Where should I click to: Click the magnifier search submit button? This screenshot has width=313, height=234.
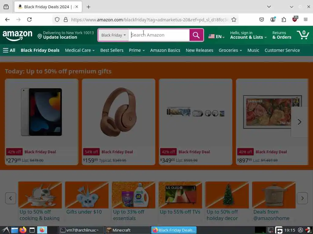[196, 35]
